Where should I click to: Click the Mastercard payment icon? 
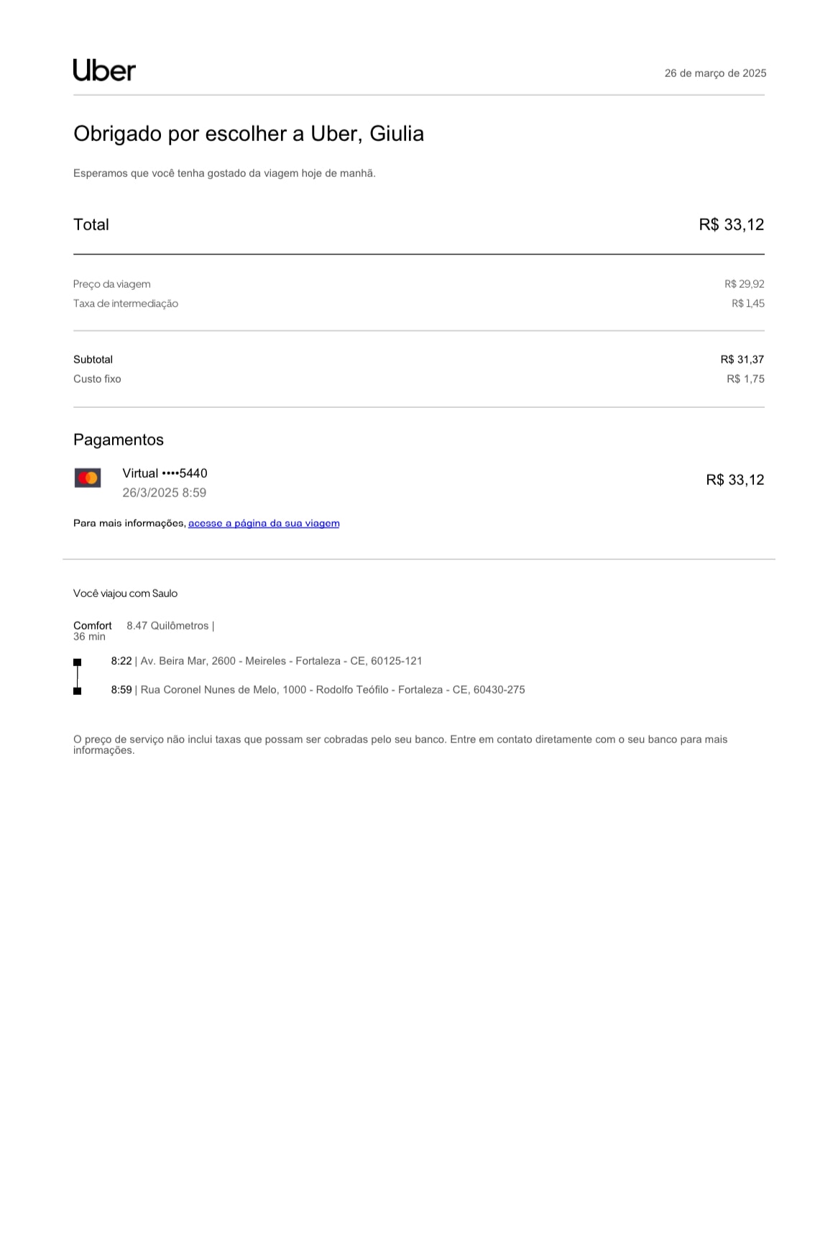click(88, 478)
